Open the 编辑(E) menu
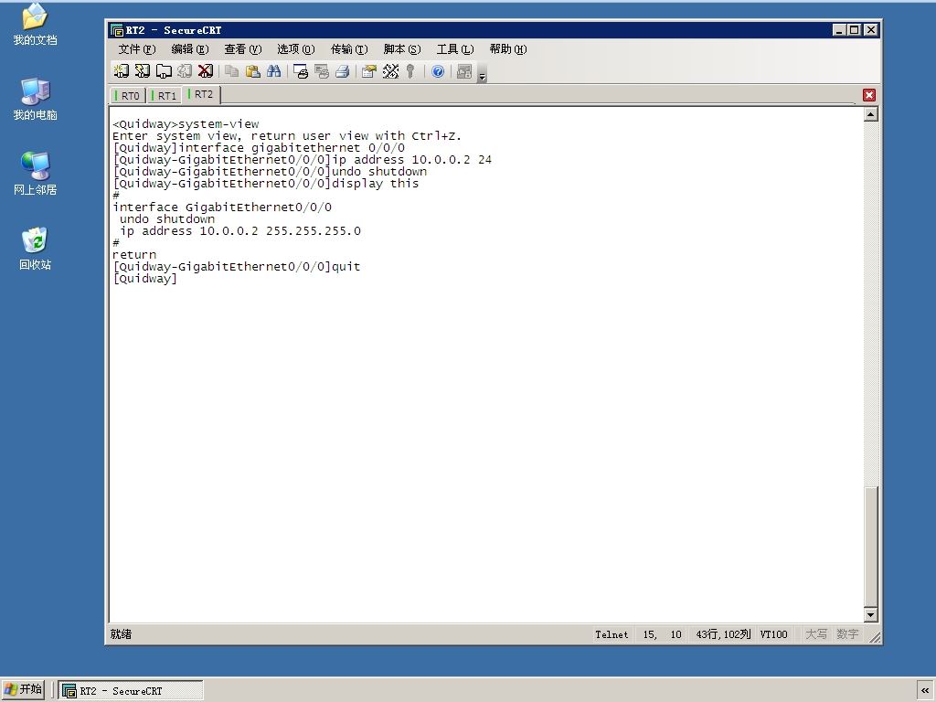This screenshot has width=936, height=702. point(190,49)
